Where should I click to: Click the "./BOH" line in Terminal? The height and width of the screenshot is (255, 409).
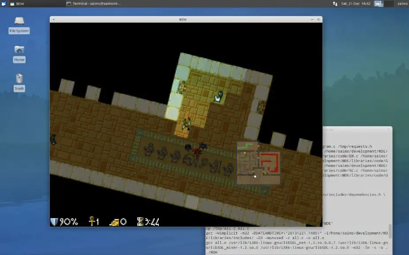point(211,252)
